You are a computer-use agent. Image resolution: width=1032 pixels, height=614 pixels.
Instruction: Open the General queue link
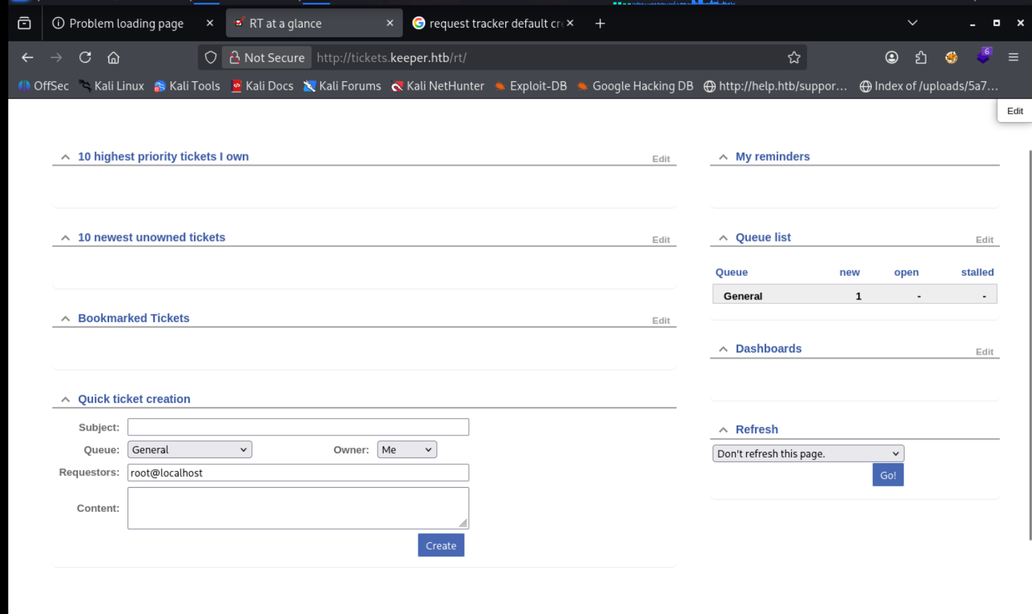click(743, 296)
